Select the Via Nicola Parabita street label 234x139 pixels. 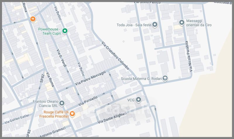tap(189, 56)
